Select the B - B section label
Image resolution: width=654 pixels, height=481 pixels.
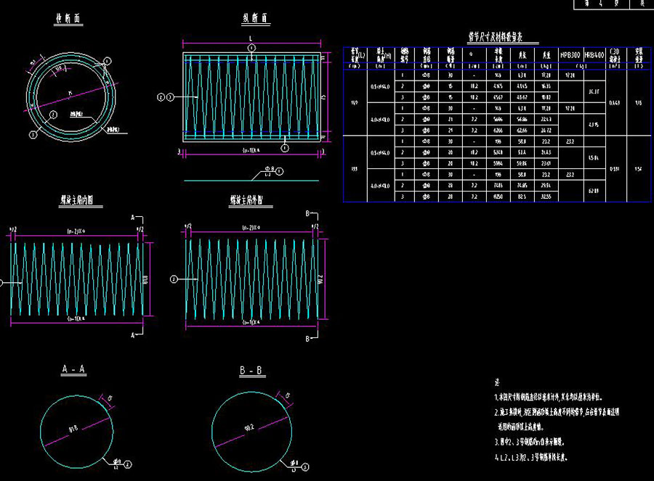251,371
